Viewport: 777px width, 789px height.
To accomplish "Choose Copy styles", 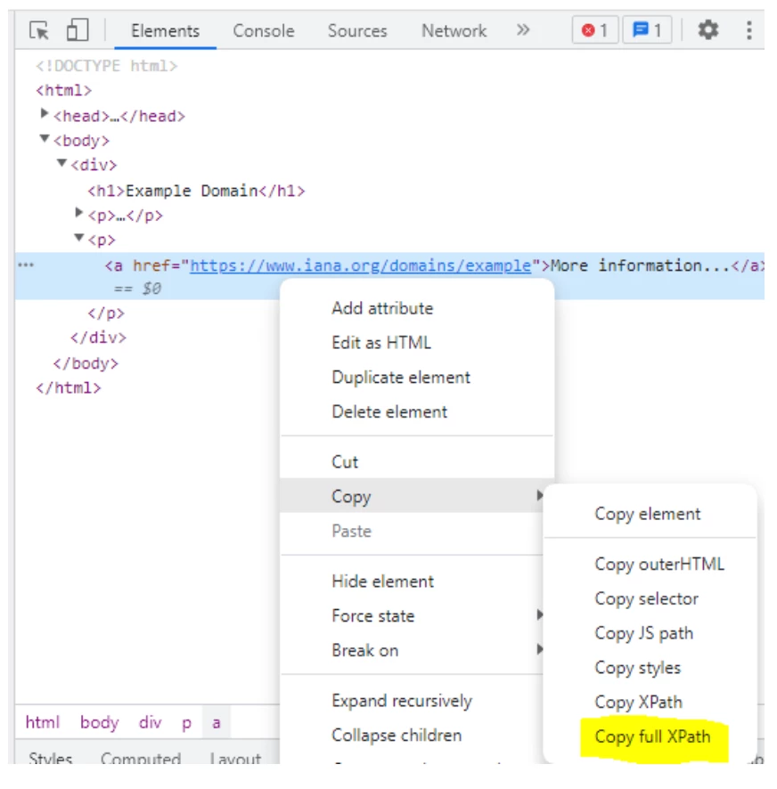I will pyautogui.click(x=650, y=668).
